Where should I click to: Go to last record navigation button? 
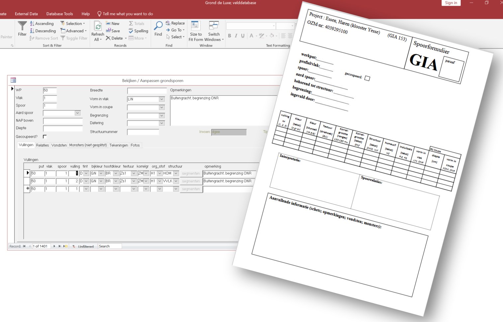tap(60, 246)
